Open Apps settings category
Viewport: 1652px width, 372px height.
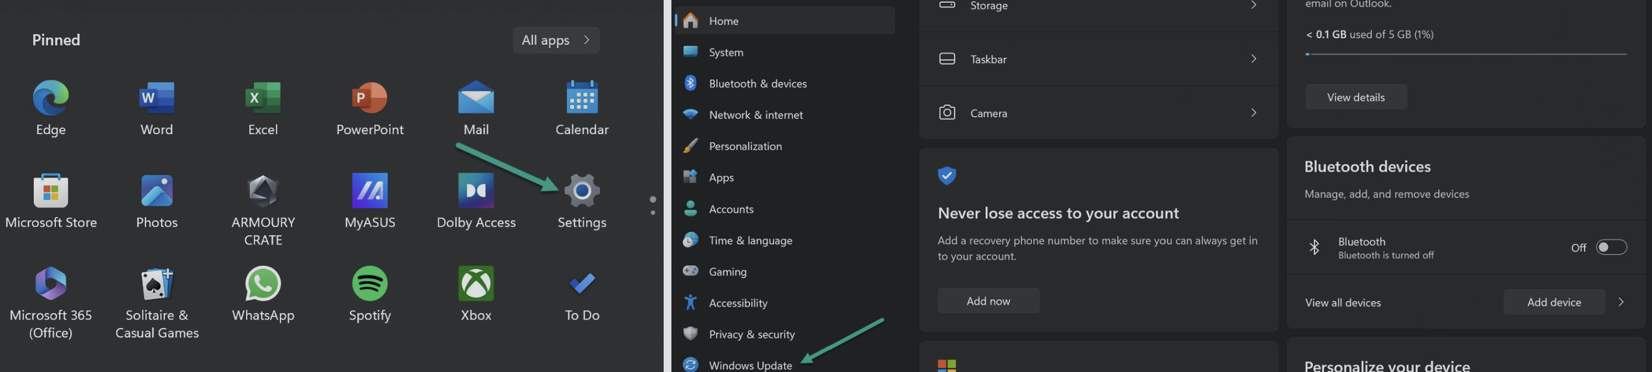(784, 177)
